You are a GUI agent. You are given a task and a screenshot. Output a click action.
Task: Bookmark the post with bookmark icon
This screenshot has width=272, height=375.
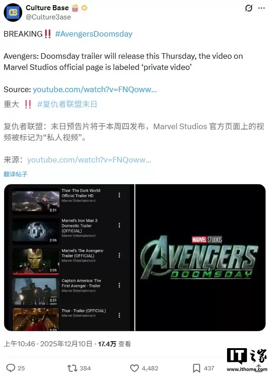coord(196,368)
